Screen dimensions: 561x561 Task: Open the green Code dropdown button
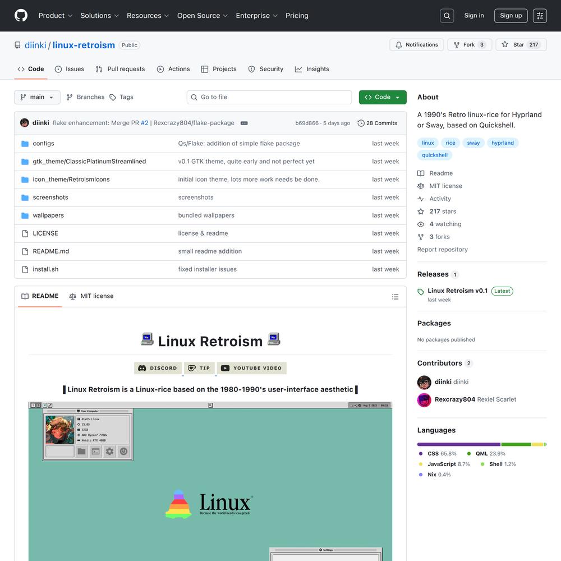click(x=383, y=97)
